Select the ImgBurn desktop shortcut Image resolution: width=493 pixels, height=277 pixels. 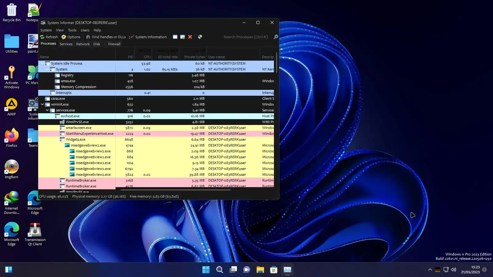(12, 169)
